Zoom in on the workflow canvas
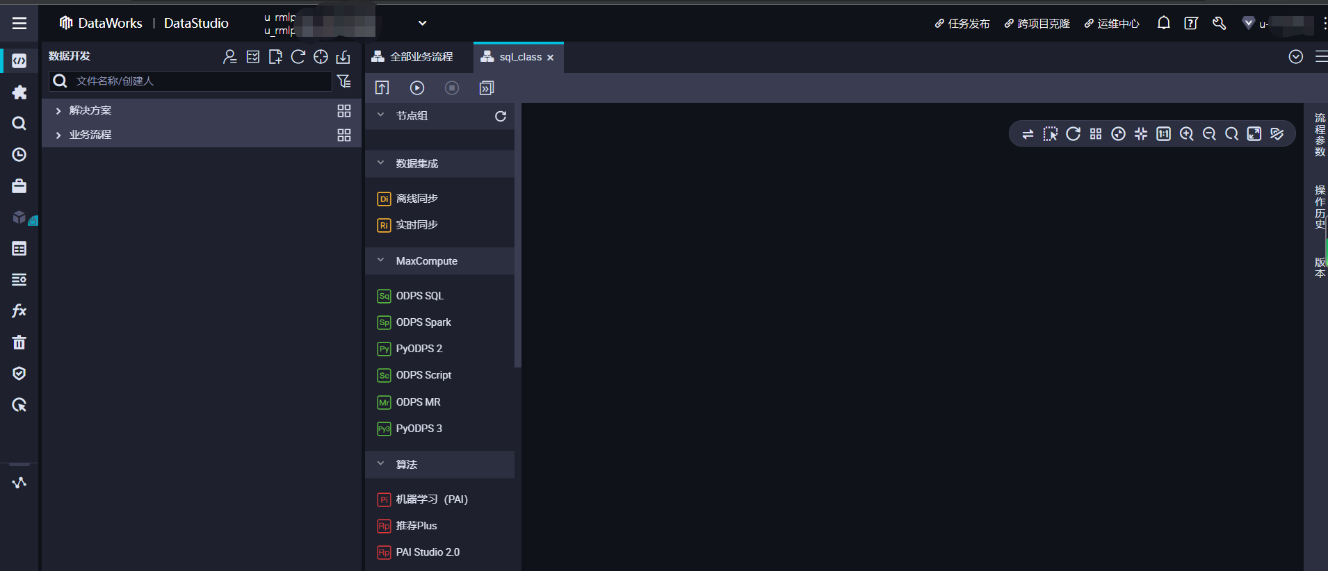The width and height of the screenshot is (1328, 571). 1187,134
